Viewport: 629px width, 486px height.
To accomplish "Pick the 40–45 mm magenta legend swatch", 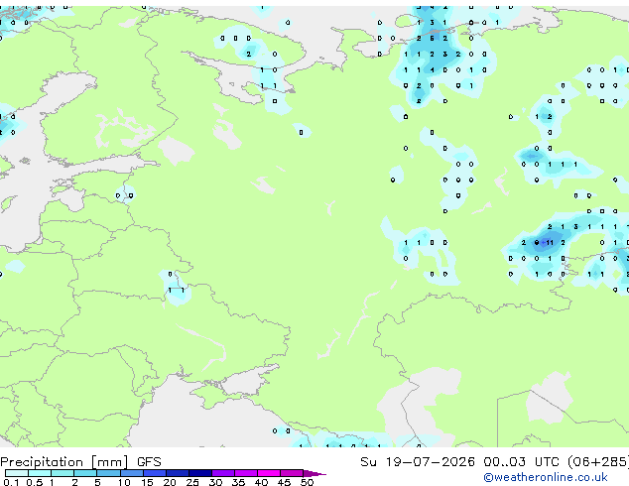I will 269,473.
